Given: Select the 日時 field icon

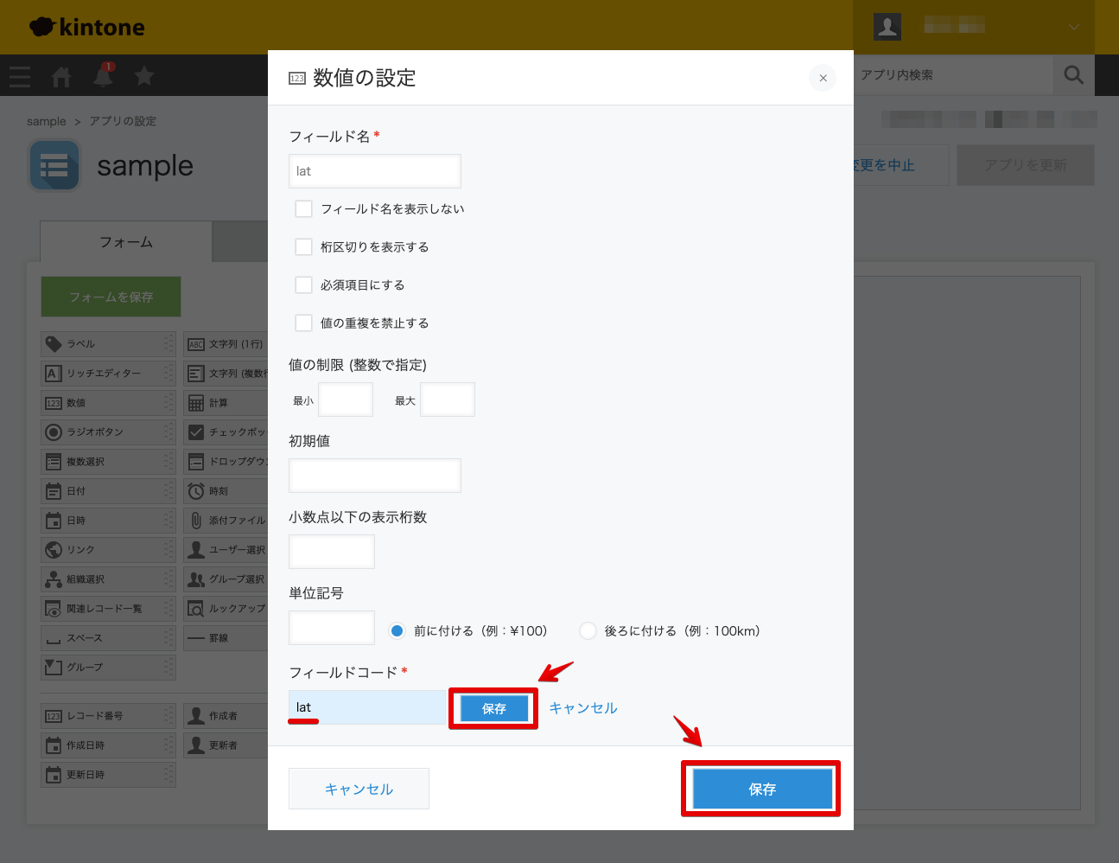Looking at the screenshot, I should (x=54, y=521).
